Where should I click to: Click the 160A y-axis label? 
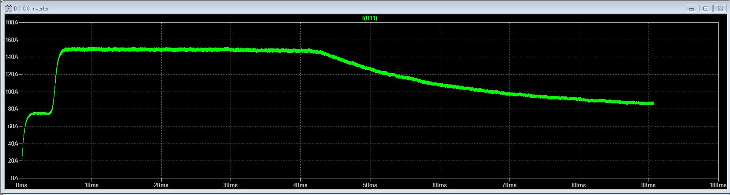click(x=12, y=40)
